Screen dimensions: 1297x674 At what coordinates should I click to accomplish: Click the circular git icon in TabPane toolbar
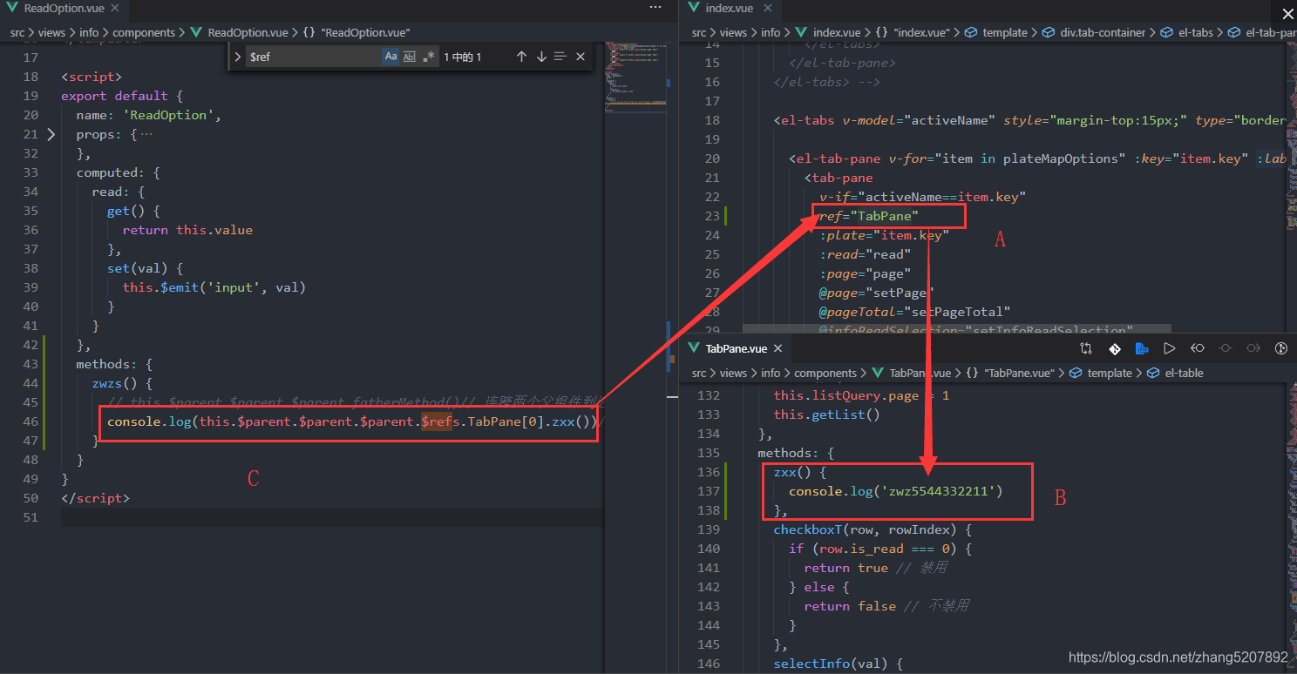point(1280,348)
